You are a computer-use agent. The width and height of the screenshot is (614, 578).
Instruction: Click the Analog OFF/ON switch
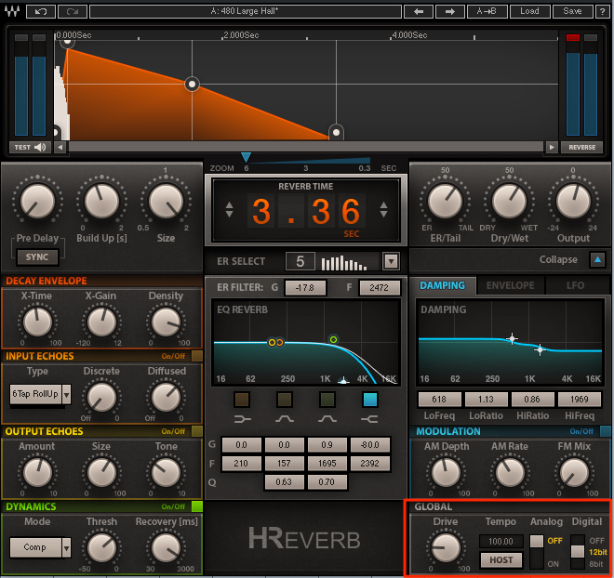[x=537, y=551]
